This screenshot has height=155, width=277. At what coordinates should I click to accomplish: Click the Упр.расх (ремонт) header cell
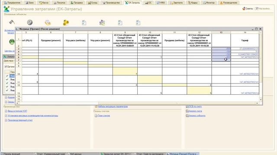pyautogui.click(x=100, y=40)
